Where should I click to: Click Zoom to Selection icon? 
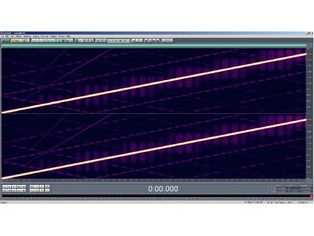[x=32, y=191]
